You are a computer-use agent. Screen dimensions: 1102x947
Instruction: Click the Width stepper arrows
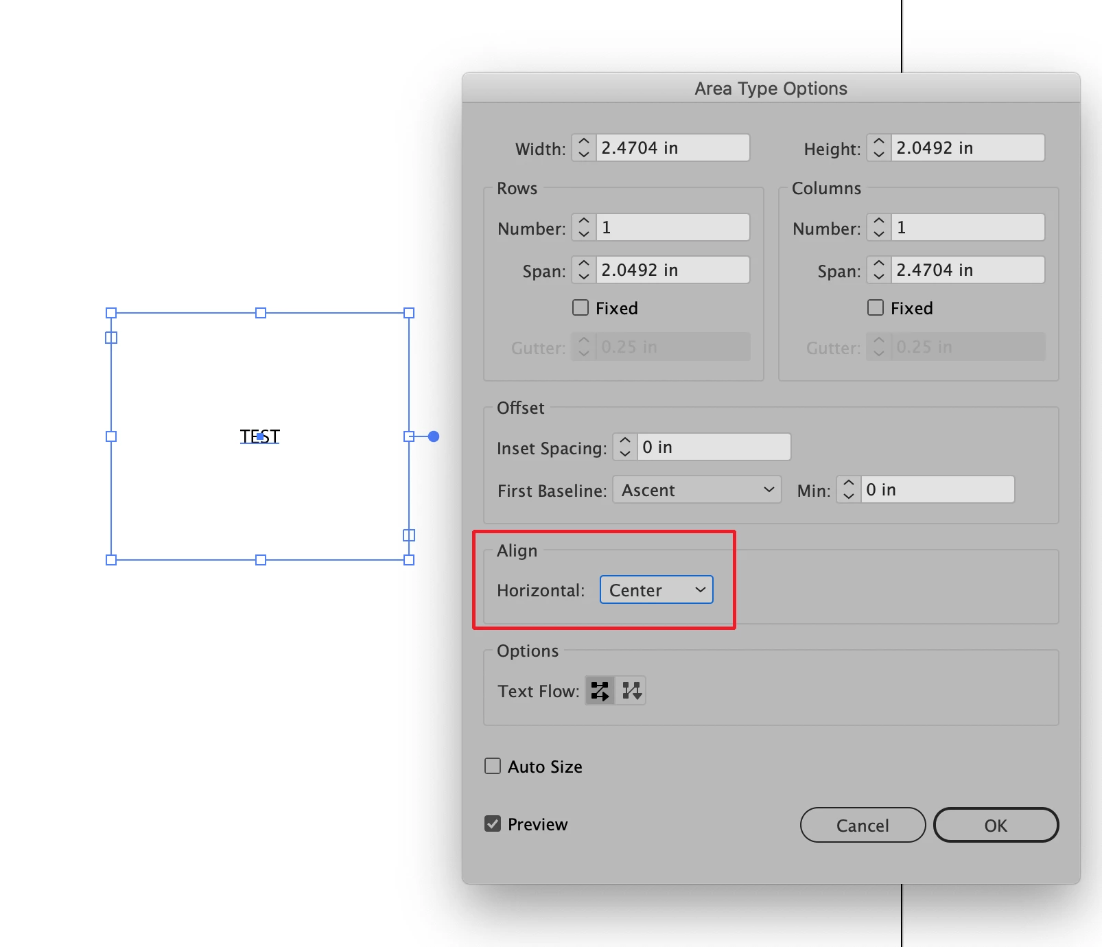(x=584, y=148)
